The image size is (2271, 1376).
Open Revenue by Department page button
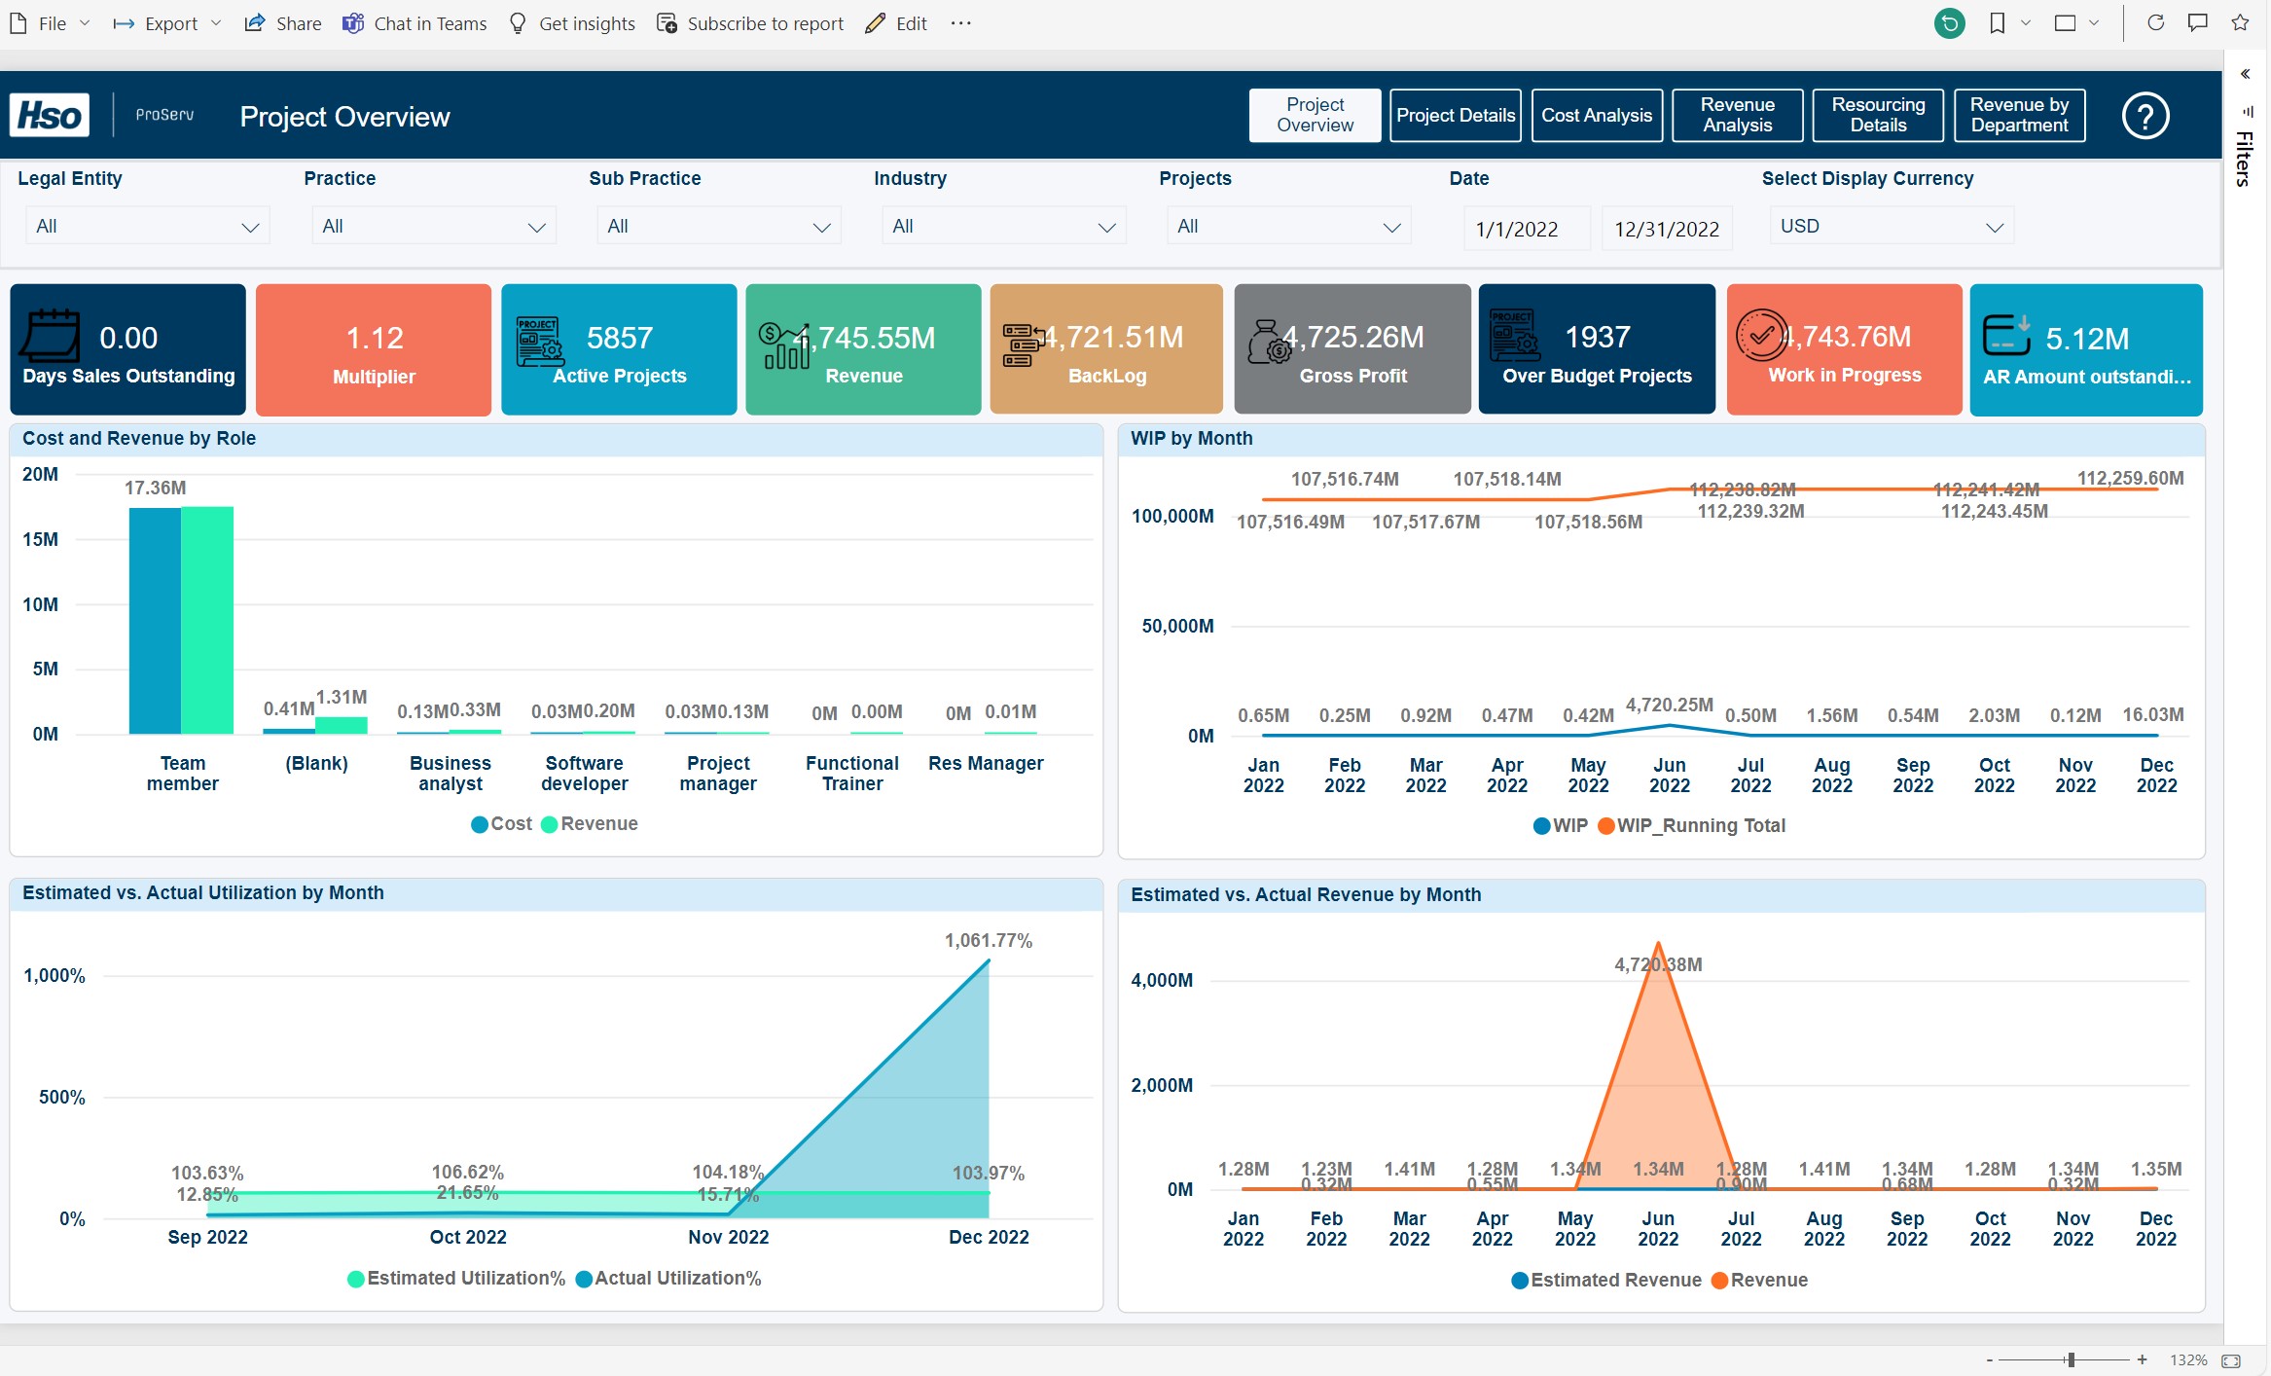pyautogui.click(x=2019, y=116)
